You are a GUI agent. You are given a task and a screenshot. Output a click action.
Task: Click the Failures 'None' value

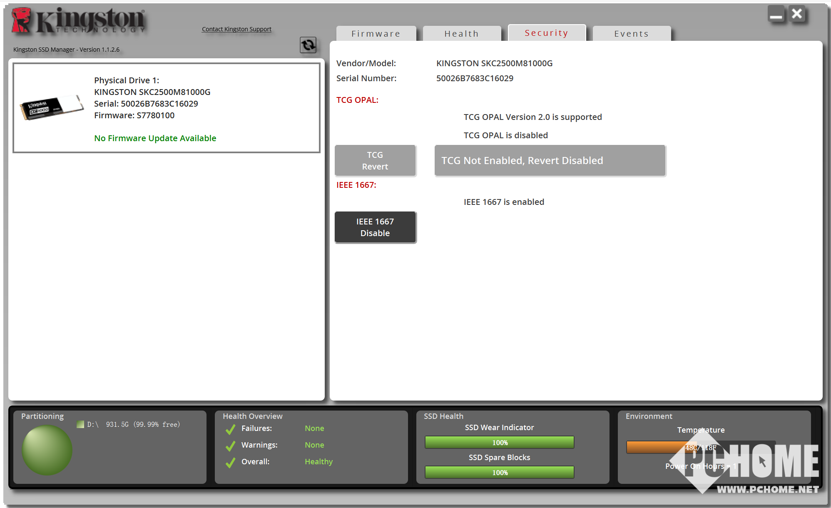click(314, 428)
